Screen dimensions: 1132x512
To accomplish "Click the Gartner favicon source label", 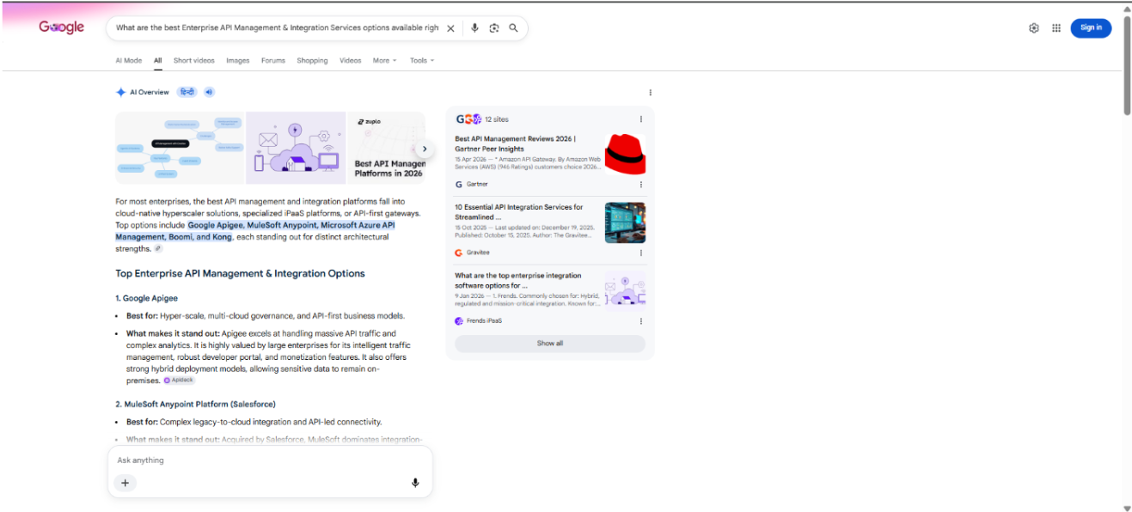I will point(472,184).
